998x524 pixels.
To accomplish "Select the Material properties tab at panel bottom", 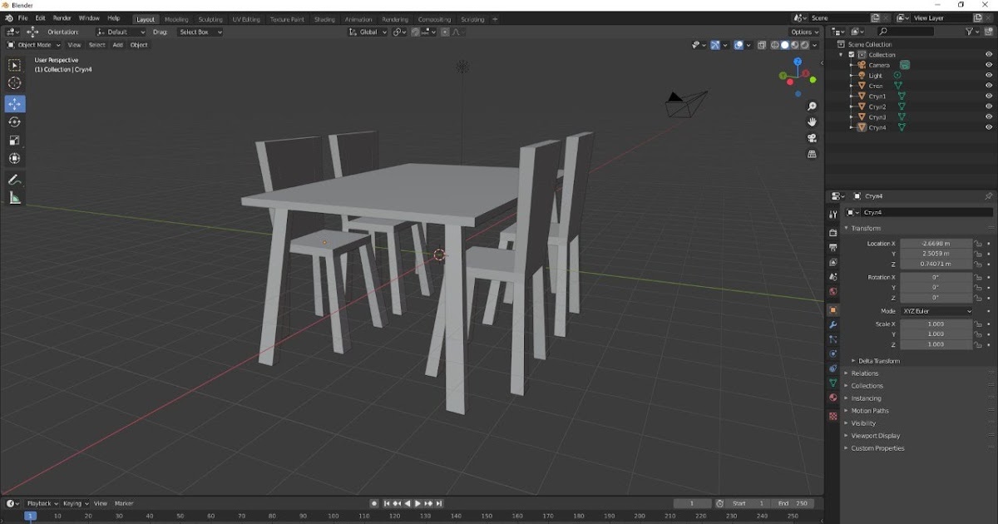I will (x=832, y=398).
